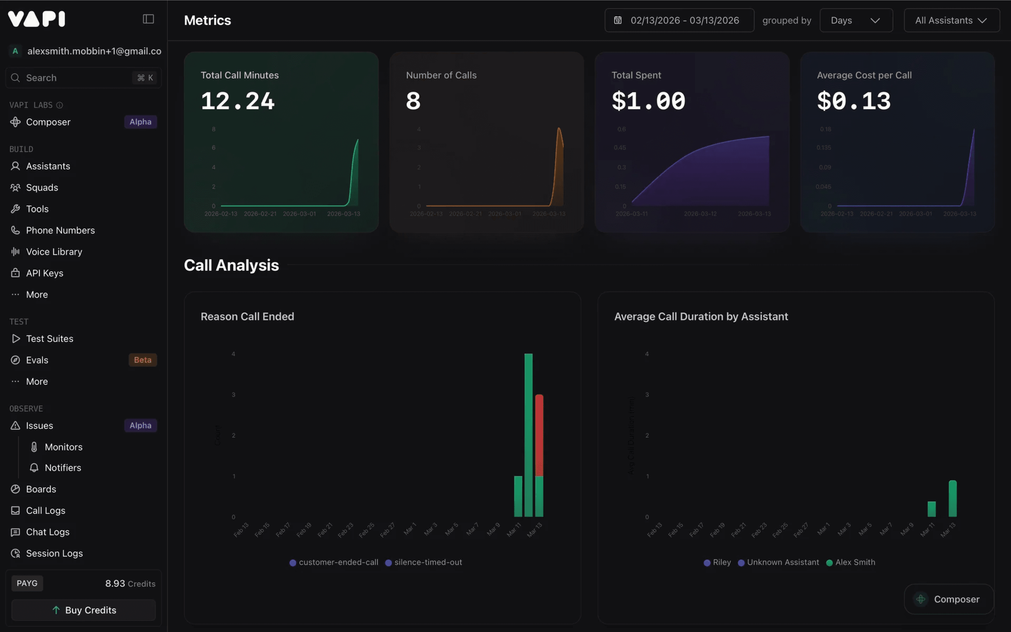
Task: Open Composer from the sidebar
Action: (x=48, y=122)
